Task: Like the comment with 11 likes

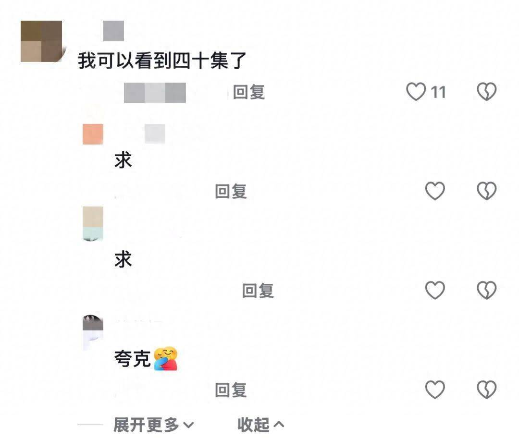Action: [416, 92]
